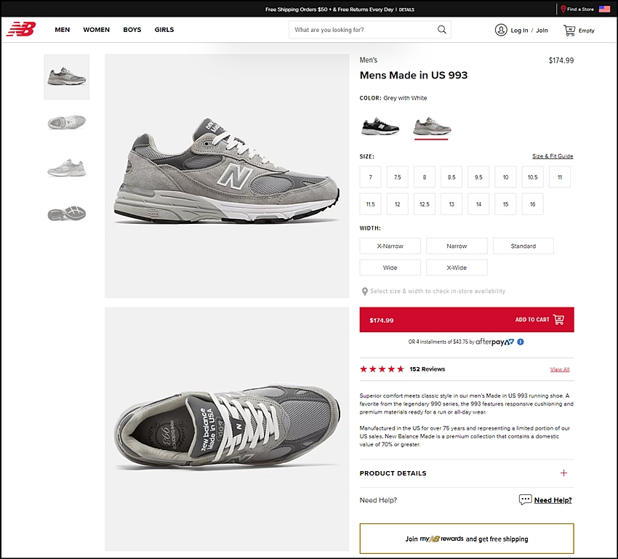
Task: Click the Find a Store pin icon
Action: pyautogui.click(x=563, y=9)
